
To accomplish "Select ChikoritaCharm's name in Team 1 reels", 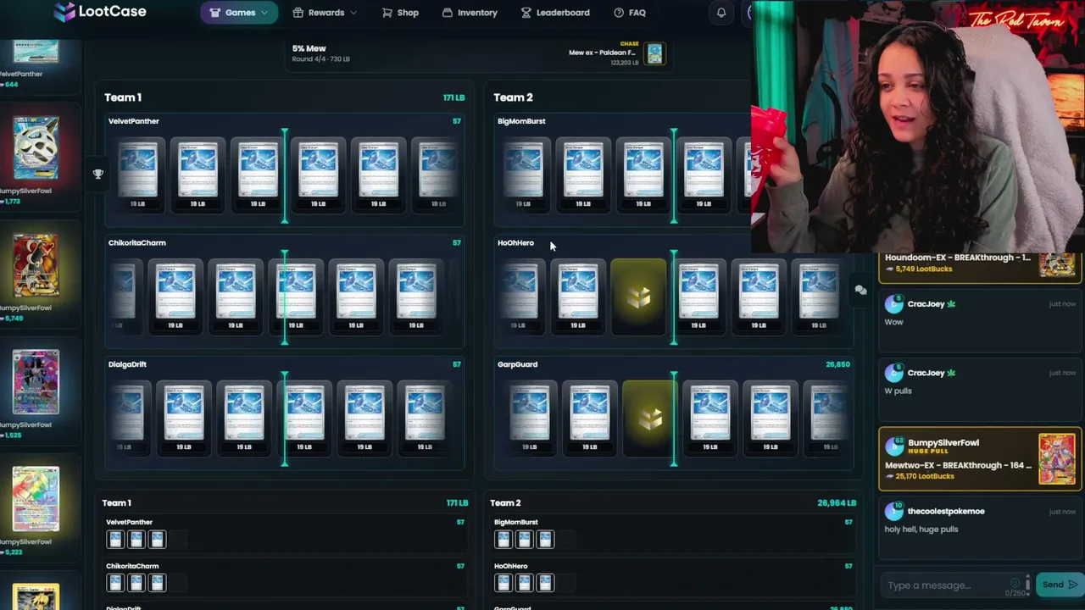I will 136,243.
